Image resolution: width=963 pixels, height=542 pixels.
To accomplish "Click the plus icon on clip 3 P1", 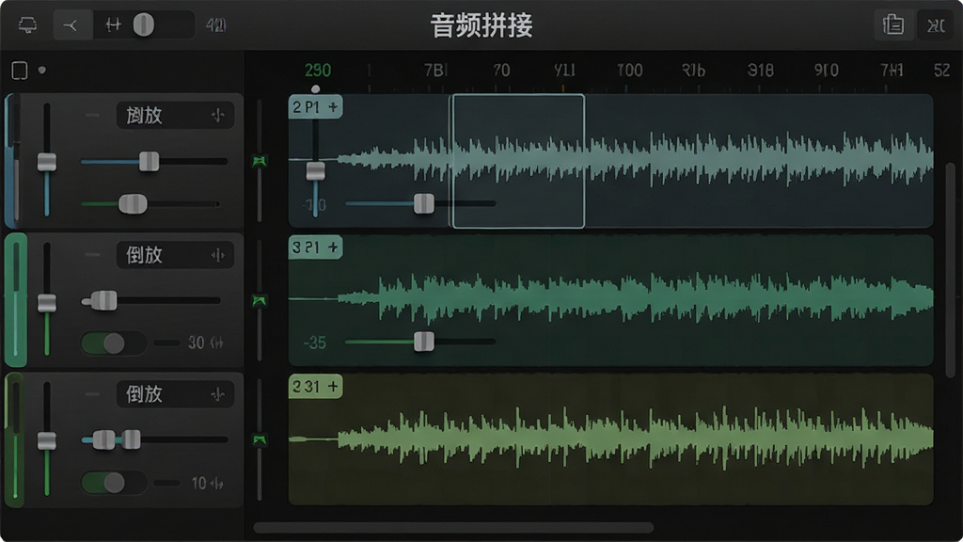I will pyautogui.click(x=333, y=247).
